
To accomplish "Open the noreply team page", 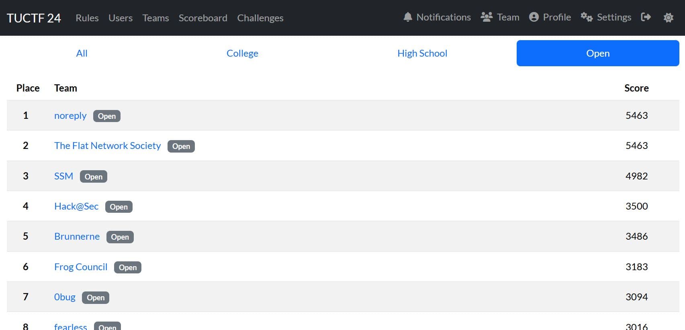I will 70,116.
